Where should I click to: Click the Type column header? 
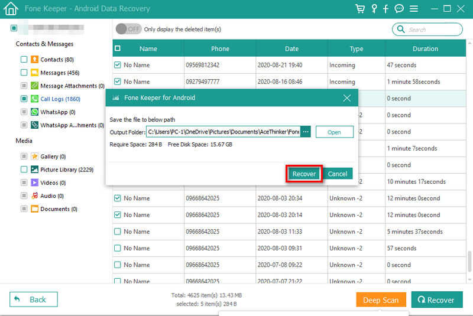pos(357,49)
